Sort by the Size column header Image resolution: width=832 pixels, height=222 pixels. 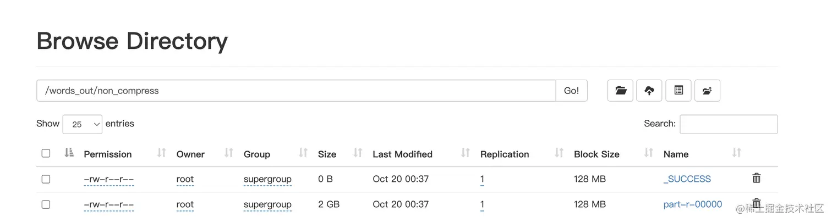point(327,154)
